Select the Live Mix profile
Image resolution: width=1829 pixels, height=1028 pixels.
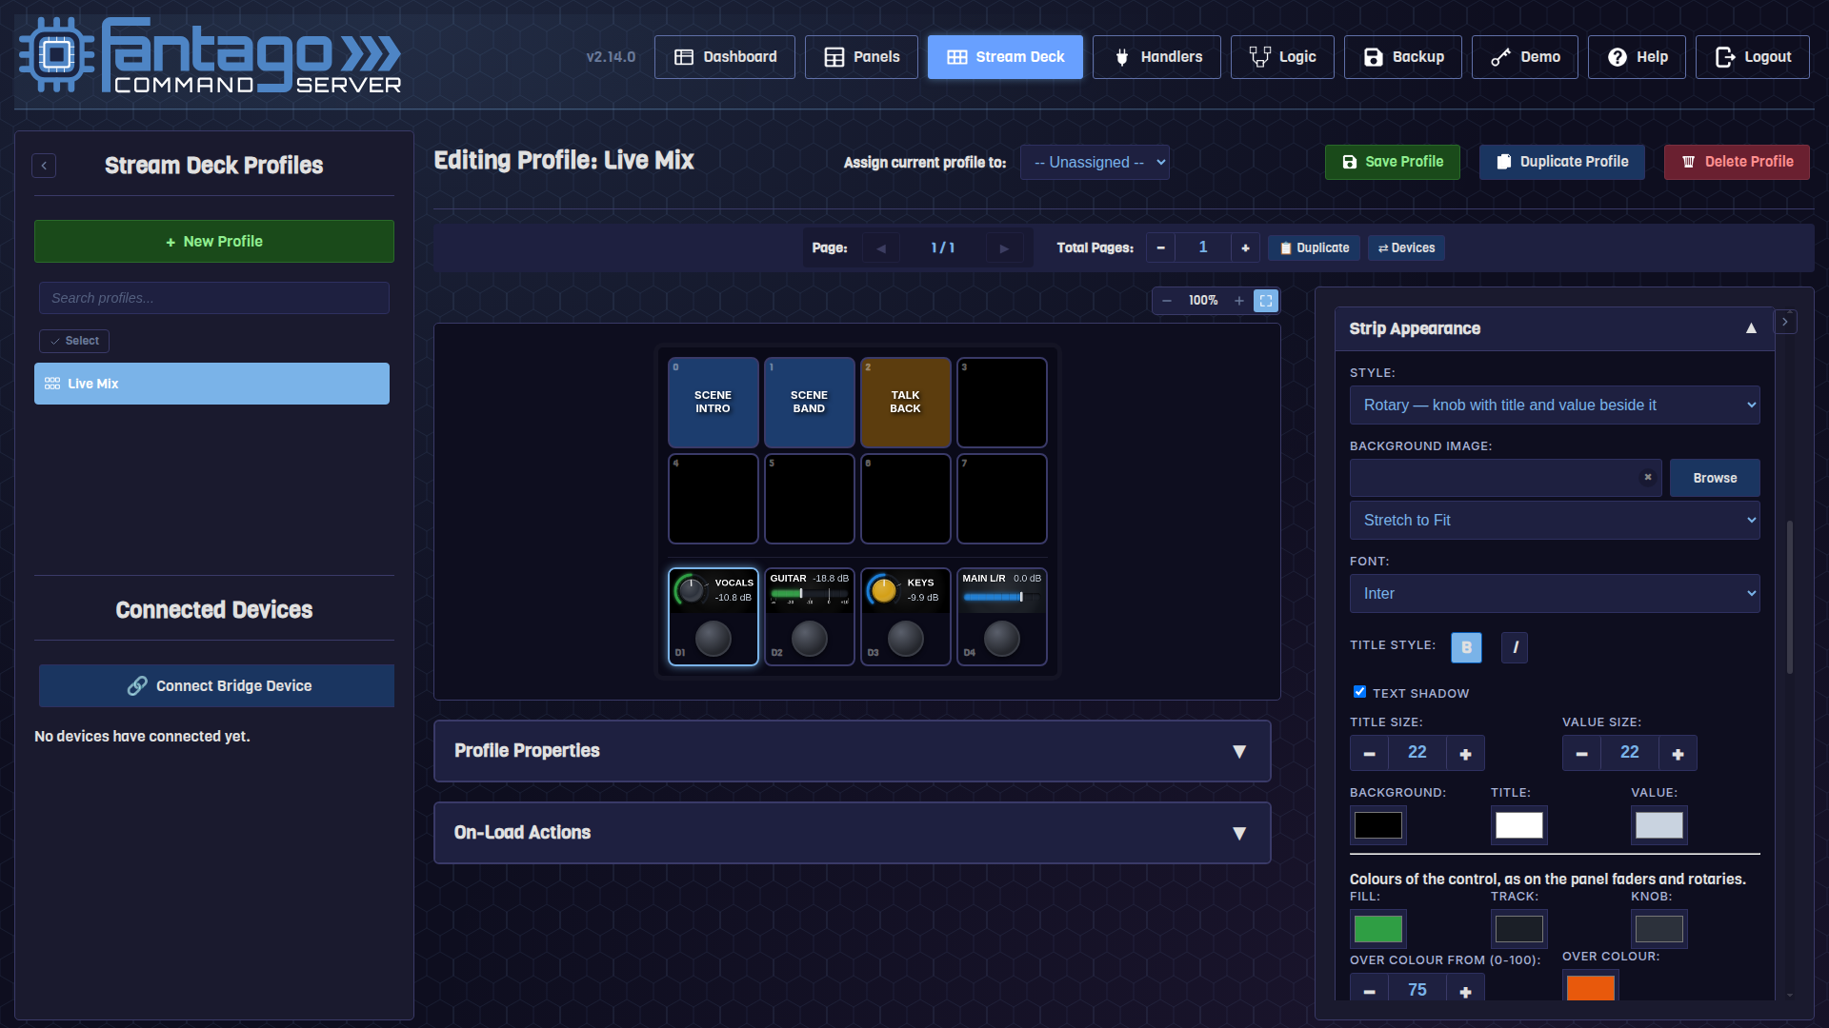tap(211, 384)
